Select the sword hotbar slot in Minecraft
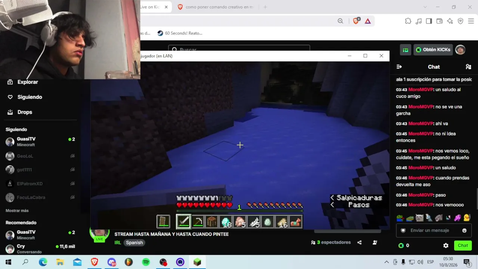The image size is (478, 269). [184, 222]
